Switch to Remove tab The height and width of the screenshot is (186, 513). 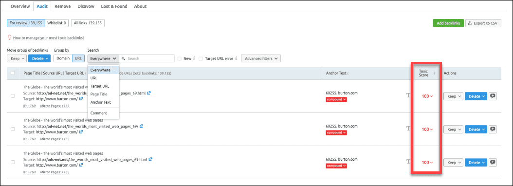[x=62, y=6]
